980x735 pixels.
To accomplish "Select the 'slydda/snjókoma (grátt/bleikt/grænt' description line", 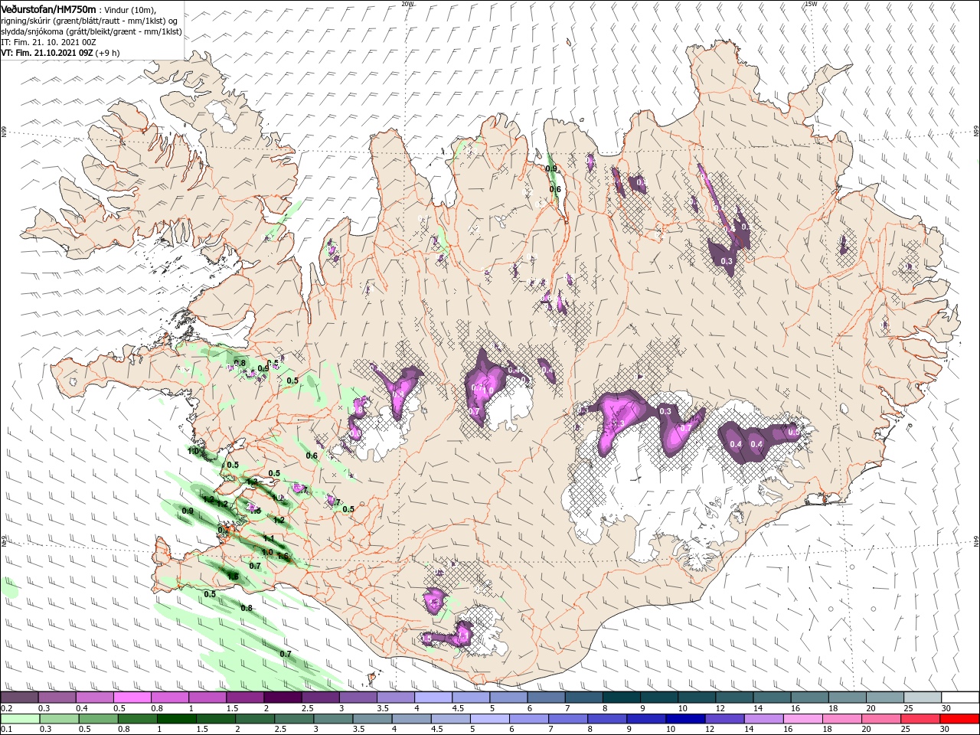I will [x=91, y=31].
